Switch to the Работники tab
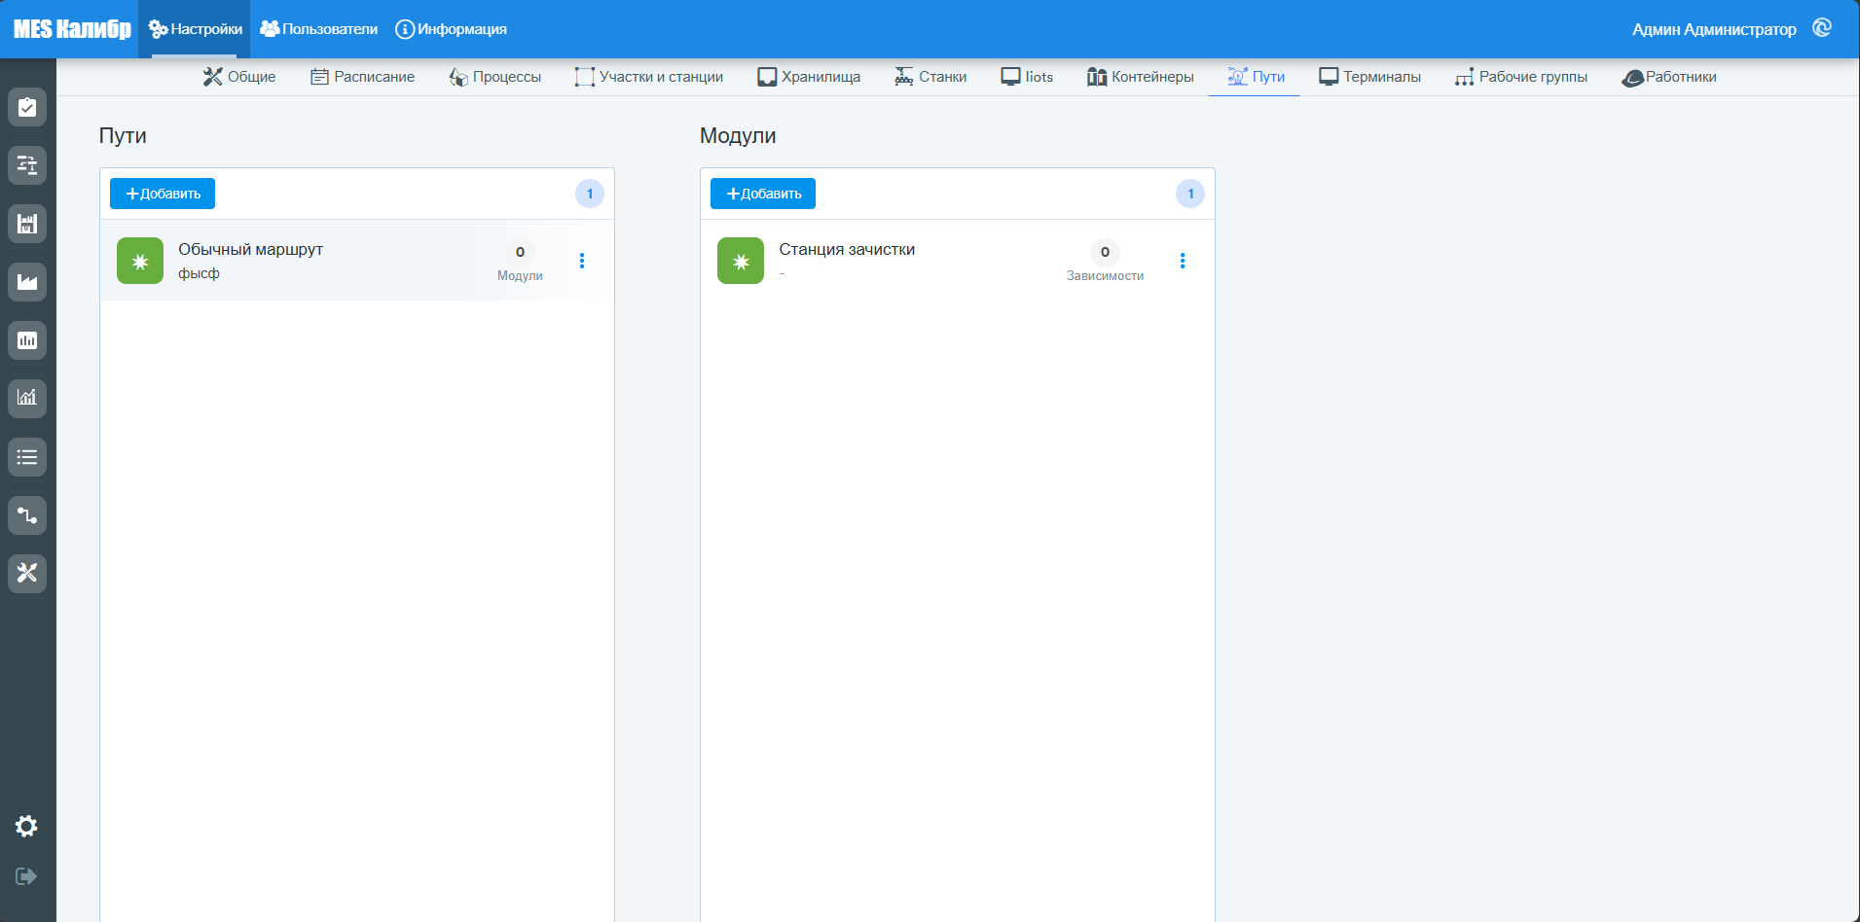1860x922 pixels. click(1669, 77)
